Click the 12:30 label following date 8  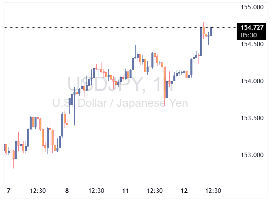point(96,191)
